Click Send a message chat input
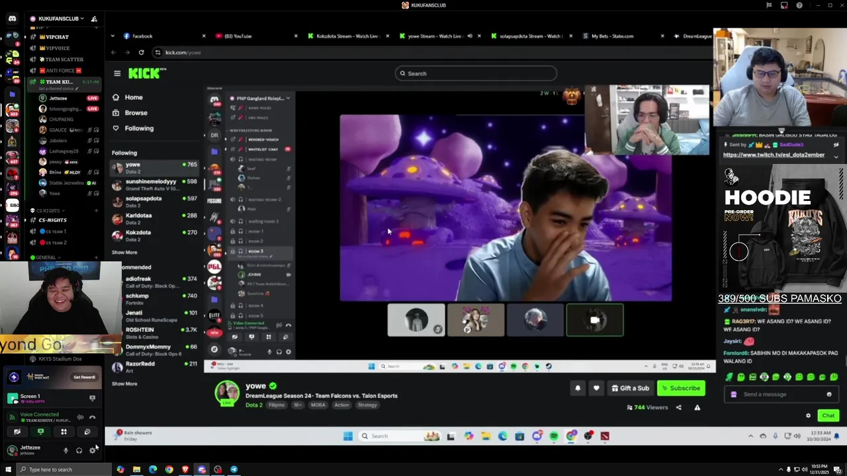Screen dimensions: 847x476 click(781, 394)
